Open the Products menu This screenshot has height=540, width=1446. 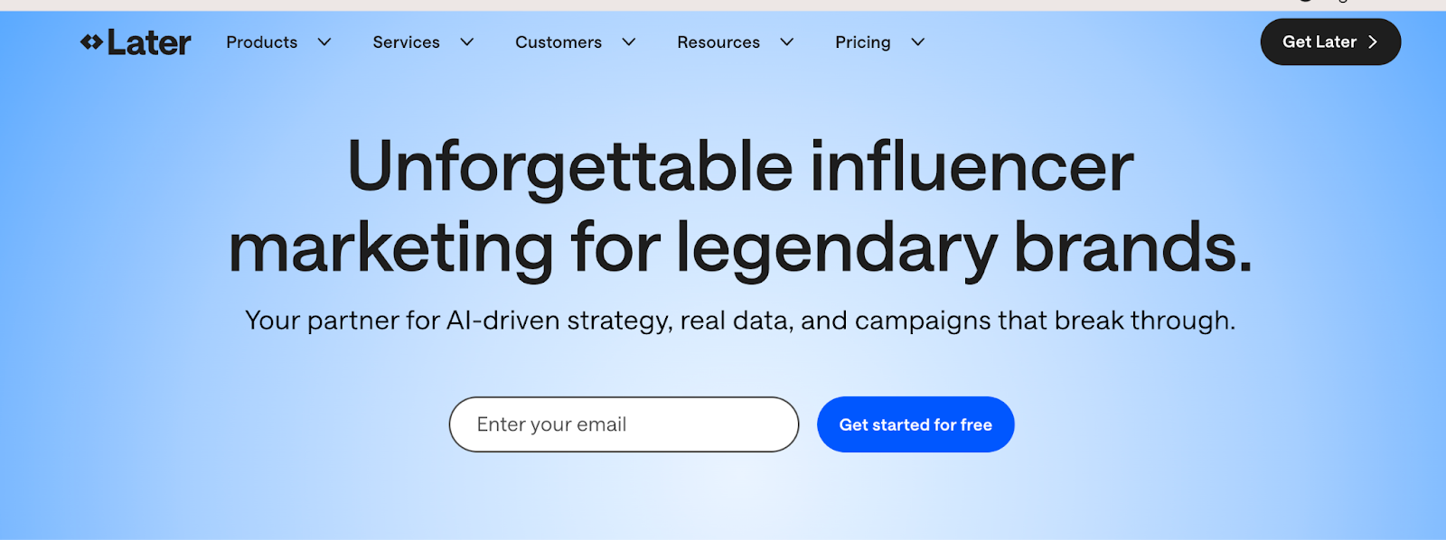261,42
